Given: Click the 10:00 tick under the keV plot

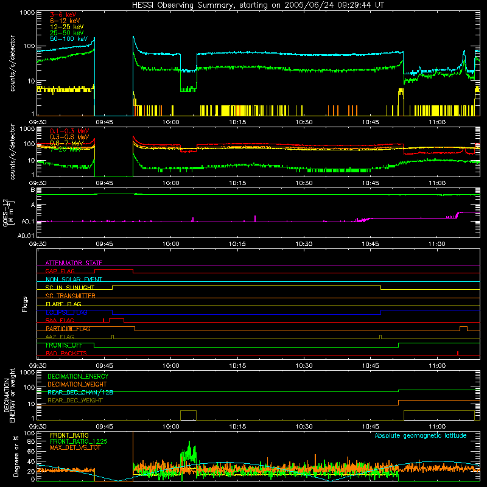Looking at the screenshot, I should [x=171, y=122].
